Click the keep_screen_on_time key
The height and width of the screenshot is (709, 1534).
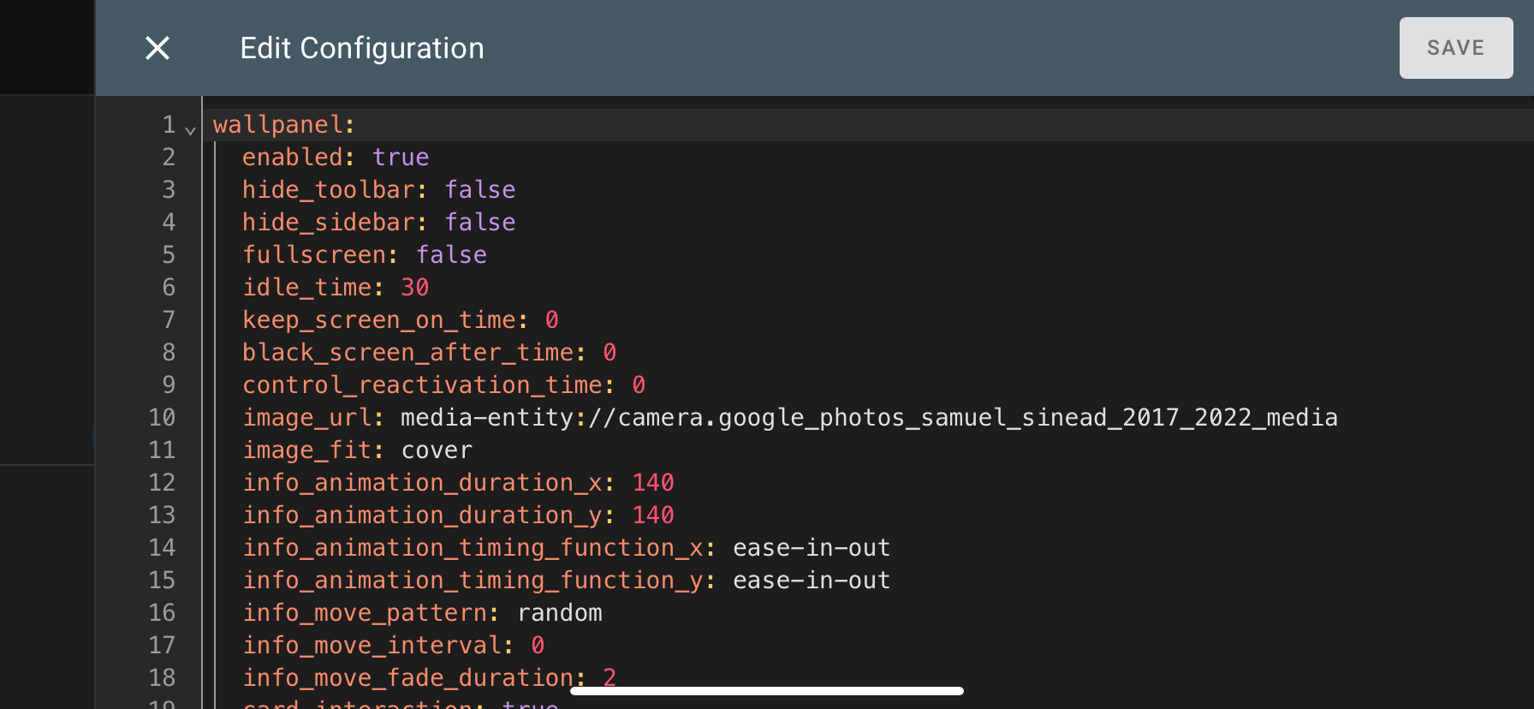379,320
